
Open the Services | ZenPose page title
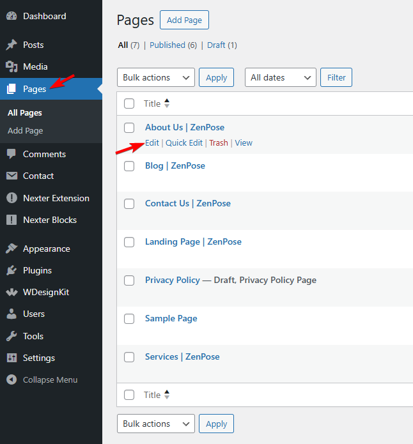click(x=182, y=356)
